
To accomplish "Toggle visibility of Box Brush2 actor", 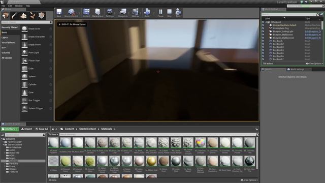I will pyautogui.click(x=263, y=44).
